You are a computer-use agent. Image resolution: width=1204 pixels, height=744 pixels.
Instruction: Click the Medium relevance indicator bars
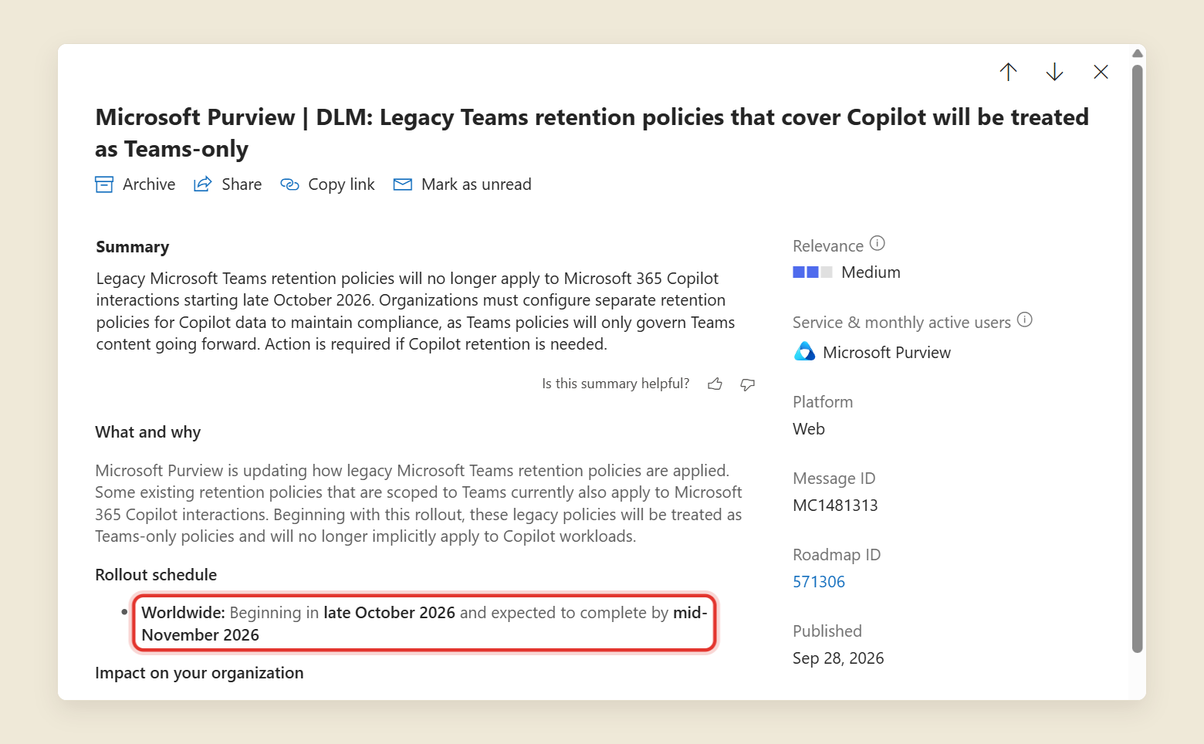coord(813,272)
